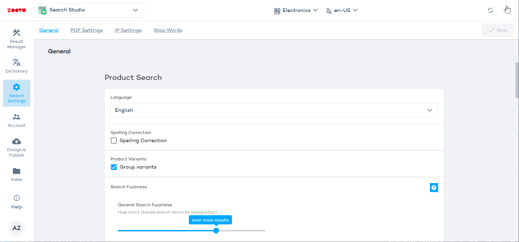Open the en-US locale dropdown
This screenshot has height=242, width=519.
(342, 10)
